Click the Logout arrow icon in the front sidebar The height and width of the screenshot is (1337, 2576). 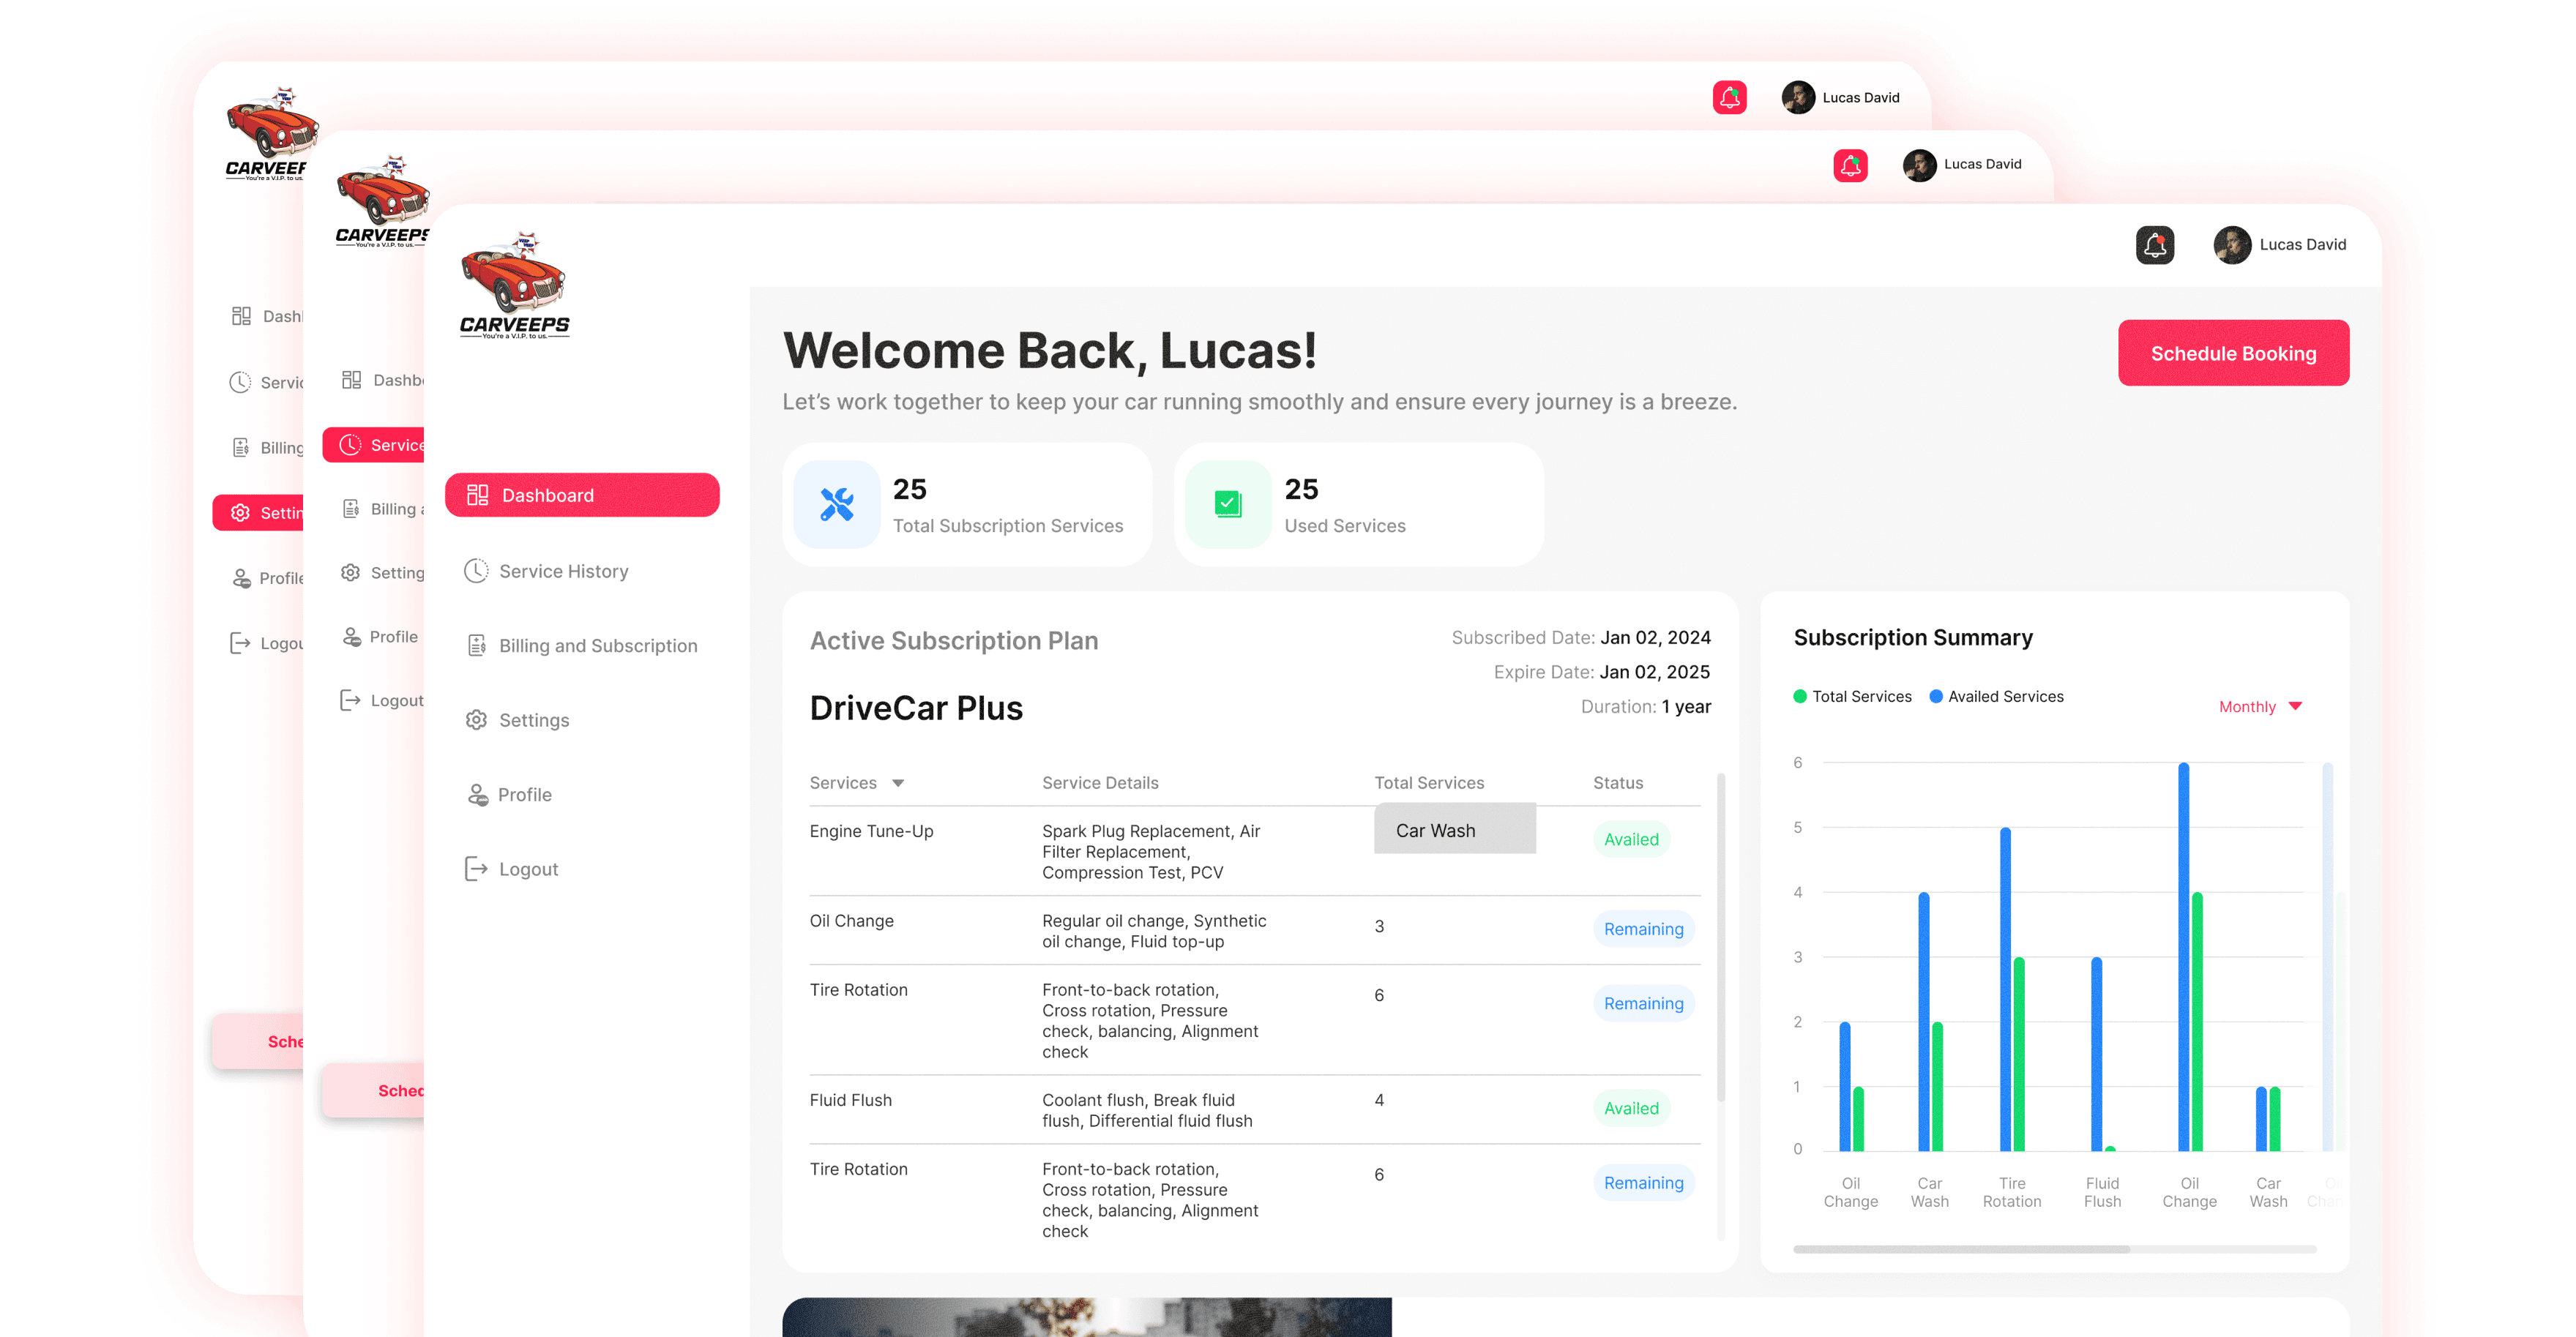pos(476,869)
